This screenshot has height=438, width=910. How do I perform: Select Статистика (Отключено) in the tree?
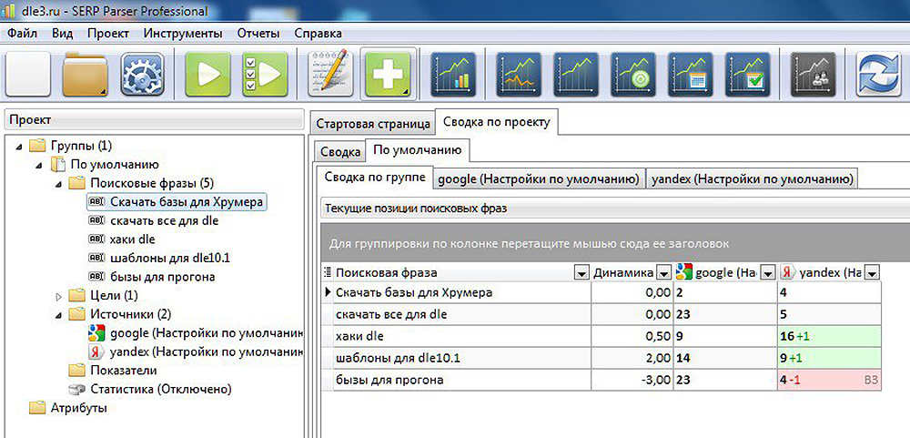(x=150, y=389)
